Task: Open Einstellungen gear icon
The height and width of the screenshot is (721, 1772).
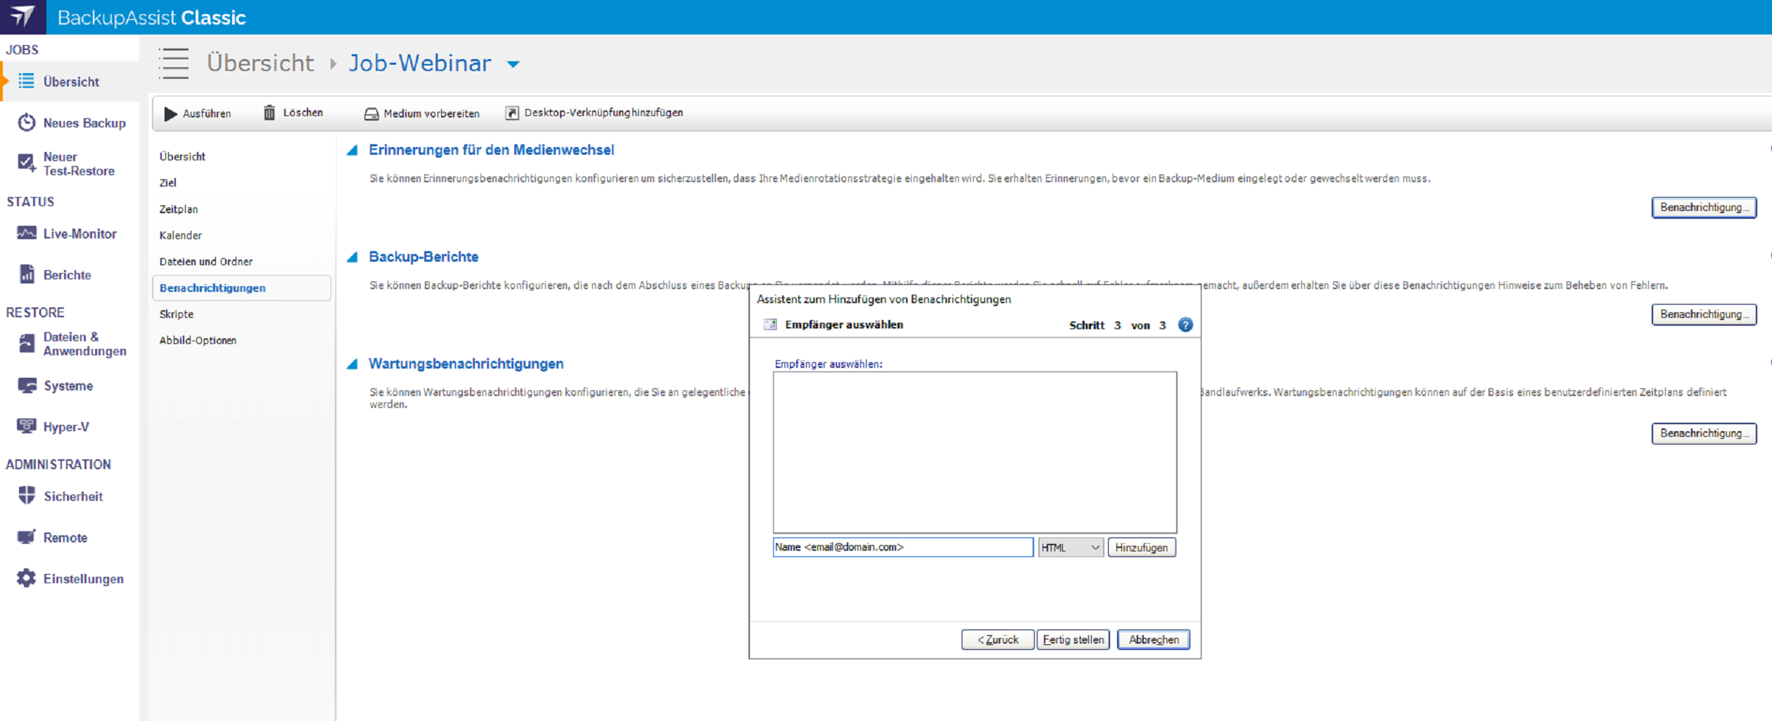Action: [x=27, y=578]
